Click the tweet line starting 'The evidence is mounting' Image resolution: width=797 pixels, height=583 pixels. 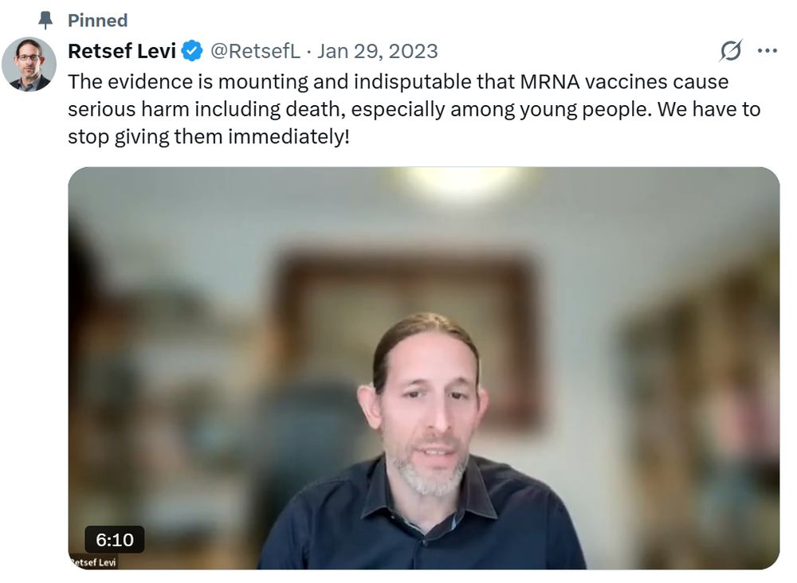(398, 82)
